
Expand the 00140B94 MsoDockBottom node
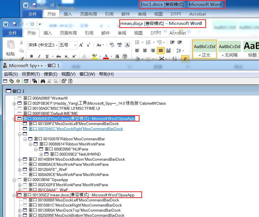20,160
